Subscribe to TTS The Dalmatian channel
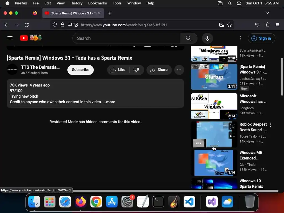Screen dimensions: 284x213 (x=81, y=70)
